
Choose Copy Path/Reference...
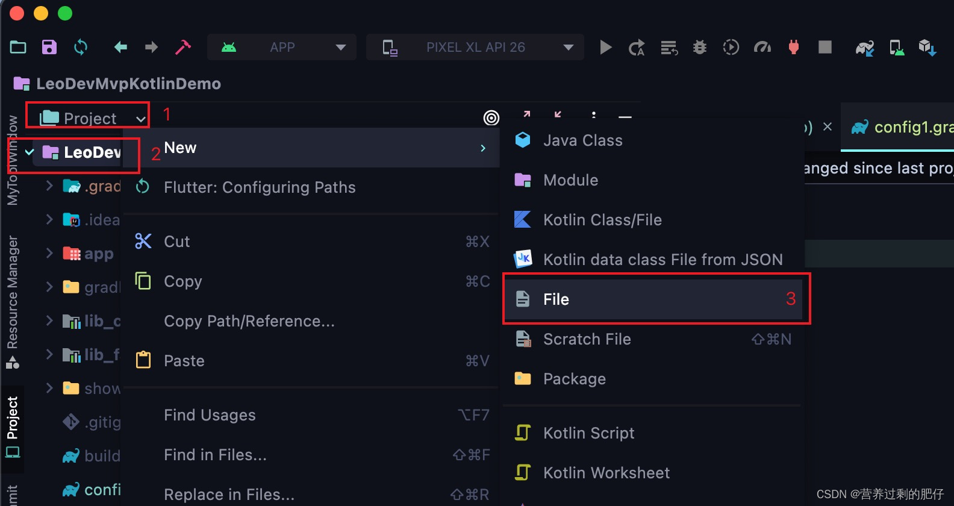[311, 321]
